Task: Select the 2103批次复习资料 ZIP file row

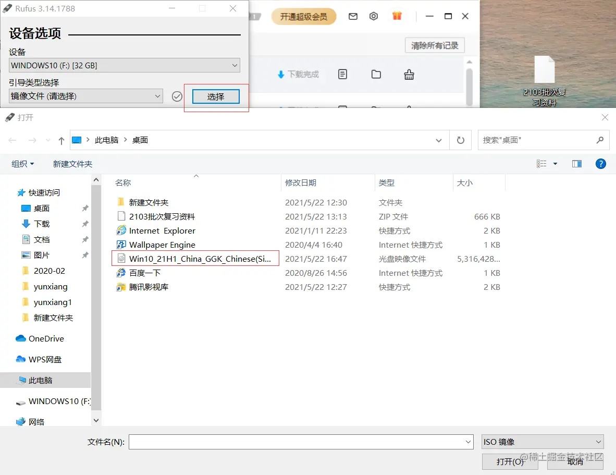Action: pyautogui.click(x=309, y=216)
